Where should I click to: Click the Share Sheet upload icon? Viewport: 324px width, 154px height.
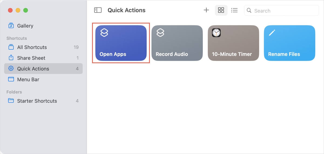(11, 58)
